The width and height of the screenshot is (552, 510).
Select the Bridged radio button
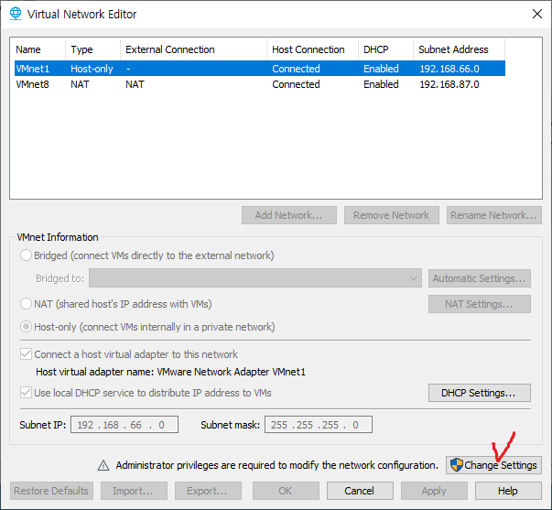(x=26, y=255)
